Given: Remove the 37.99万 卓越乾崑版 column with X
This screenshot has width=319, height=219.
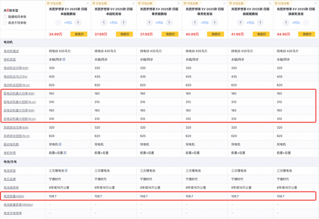Looking at the screenshot, I should click(133, 3).
